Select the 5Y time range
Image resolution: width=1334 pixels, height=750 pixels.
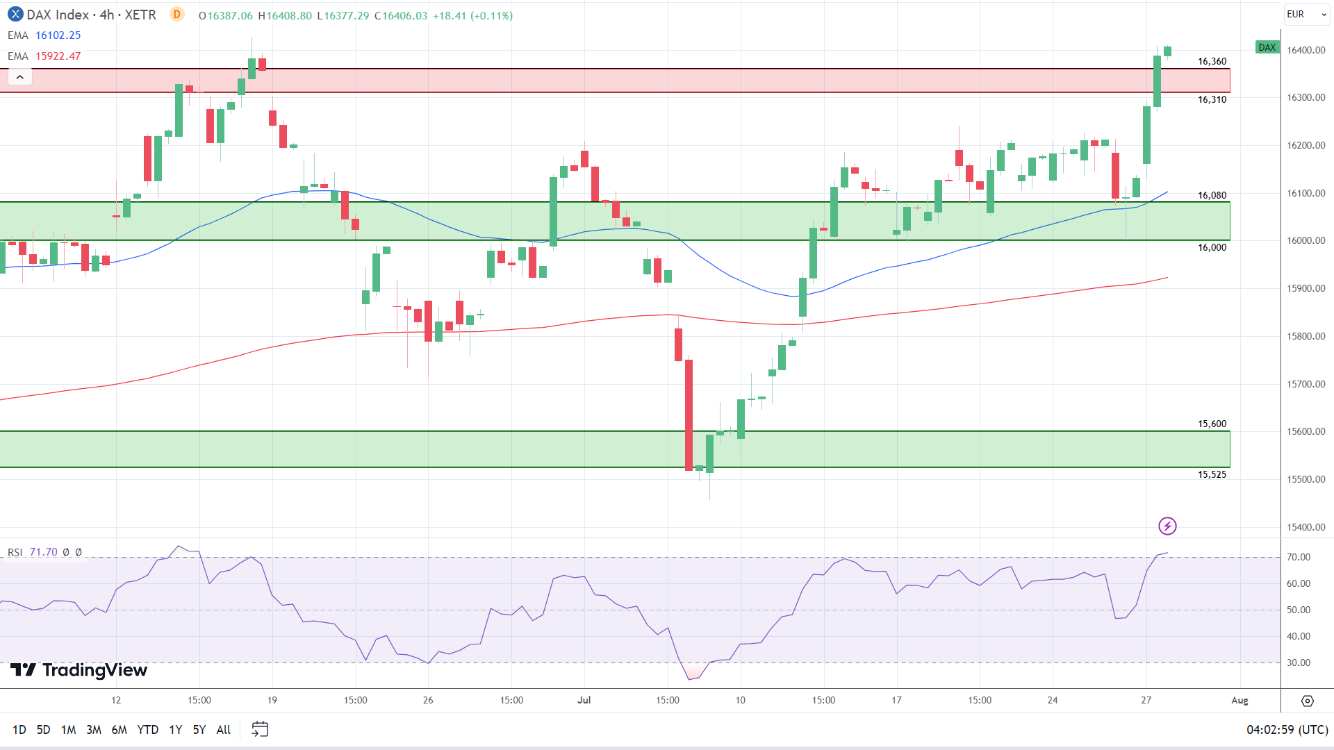[199, 729]
